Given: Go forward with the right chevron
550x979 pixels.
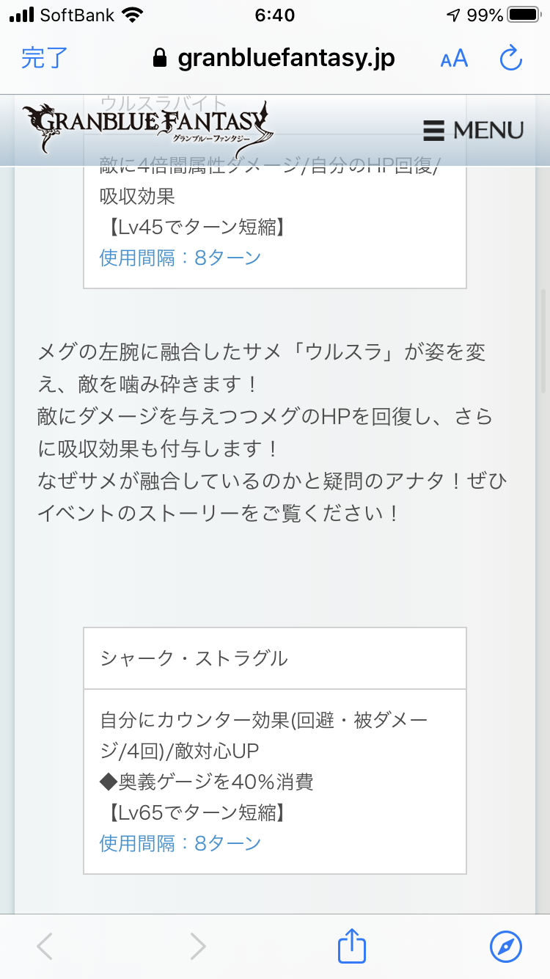Looking at the screenshot, I should pyautogui.click(x=198, y=946).
